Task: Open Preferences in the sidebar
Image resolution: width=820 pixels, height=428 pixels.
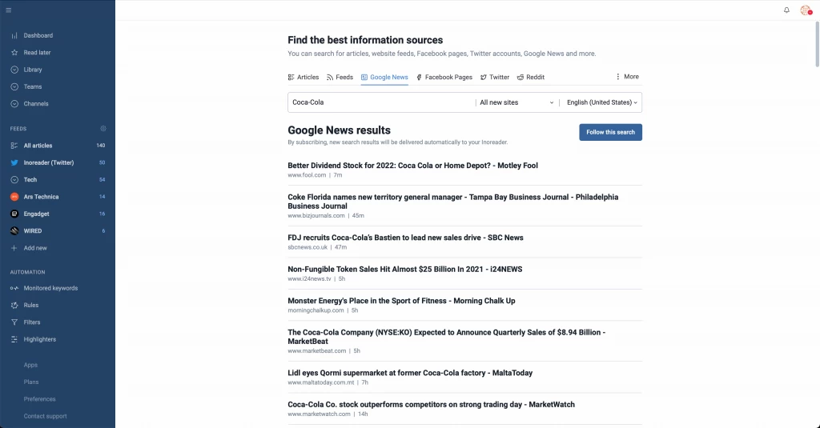Action: pyautogui.click(x=39, y=399)
